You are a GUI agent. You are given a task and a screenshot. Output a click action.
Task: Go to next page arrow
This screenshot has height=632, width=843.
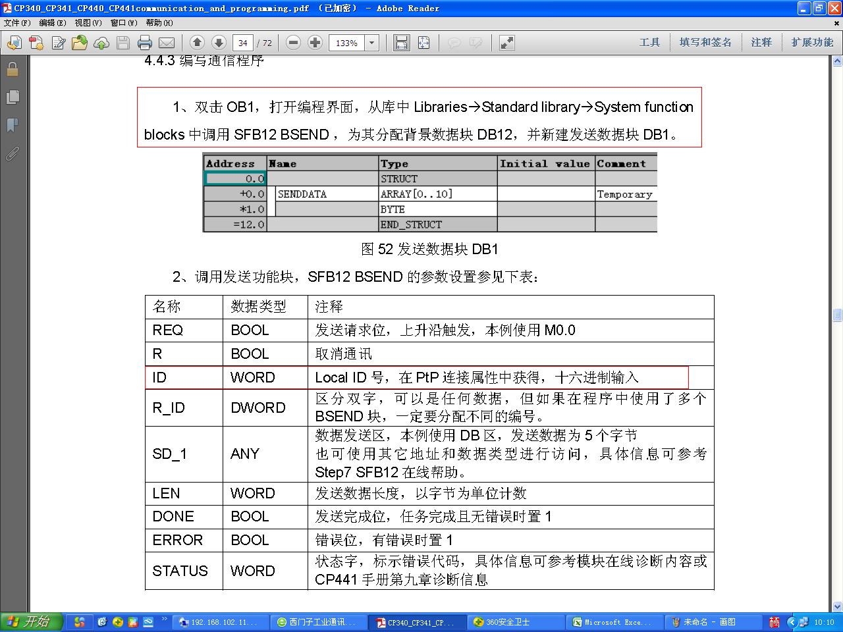pos(219,43)
